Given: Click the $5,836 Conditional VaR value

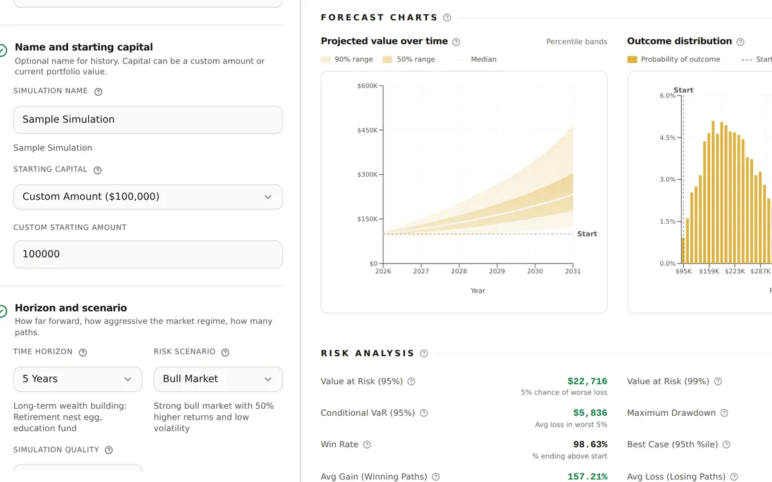Looking at the screenshot, I should (x=590, y=413).
